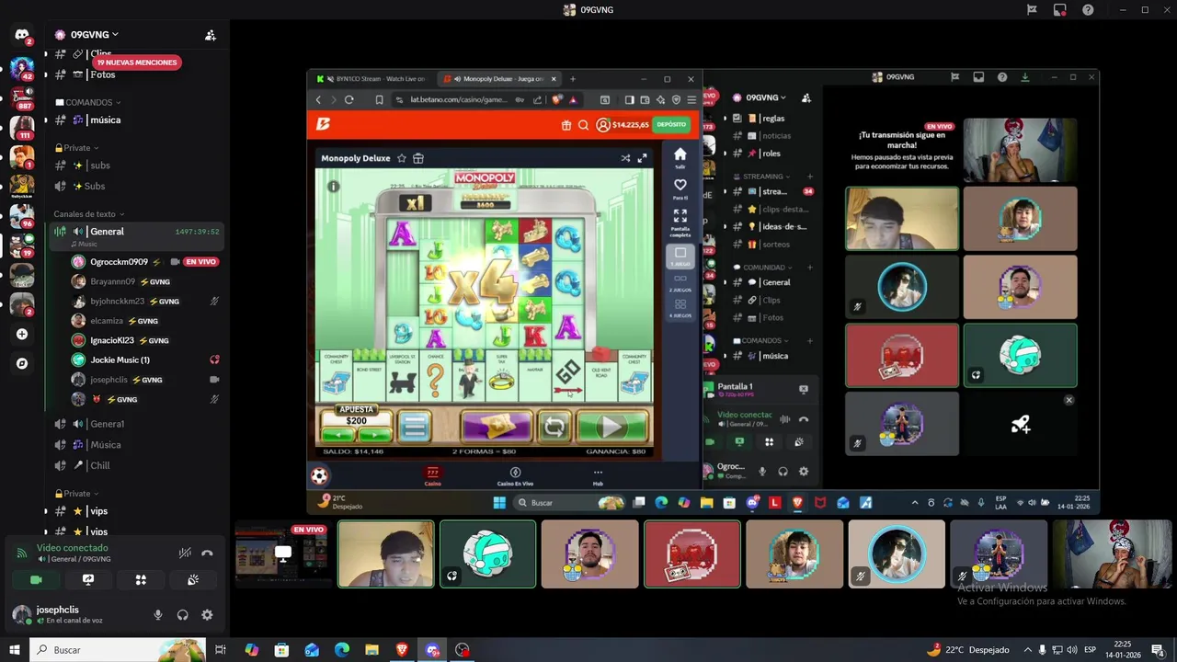
Task: Click the EN VIVO stream preview thumbnail
Action: [283, 554]
